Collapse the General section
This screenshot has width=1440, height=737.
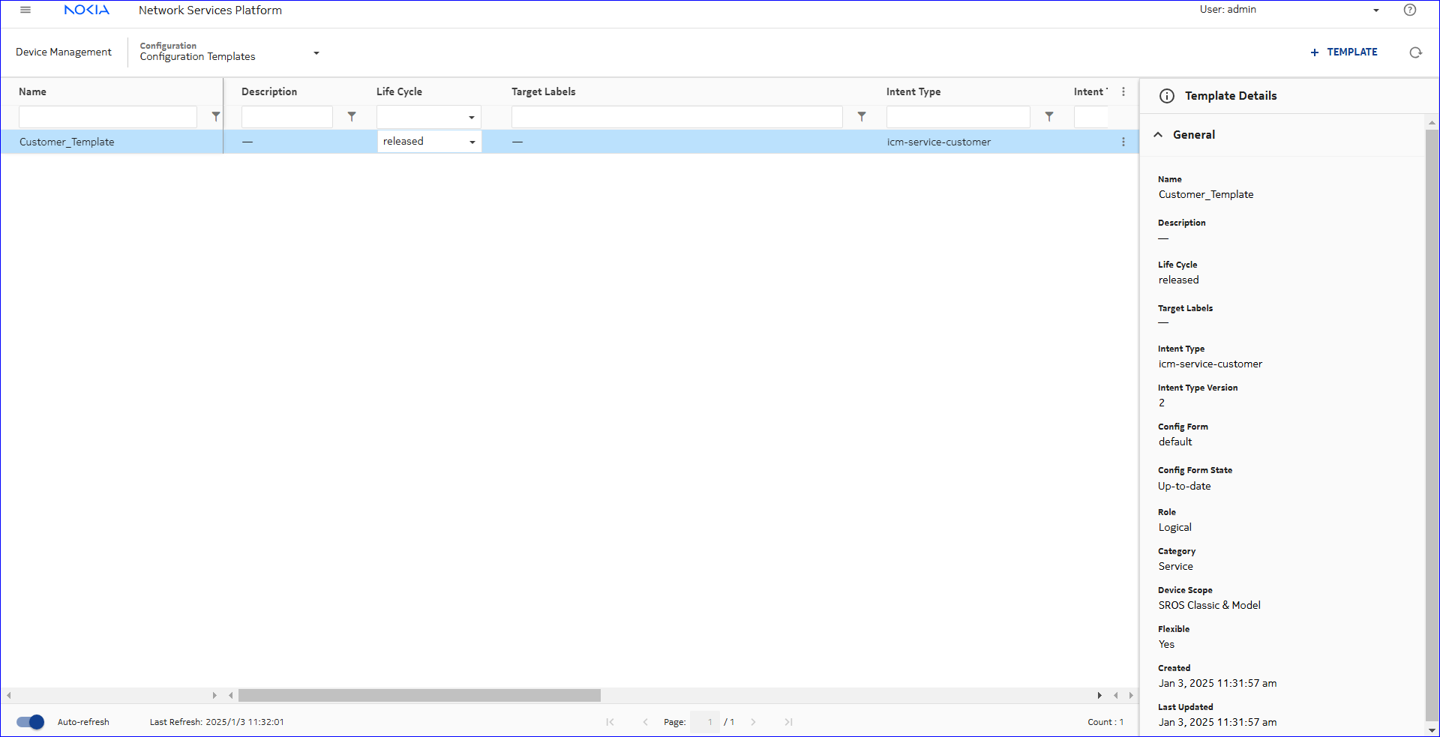tap(1158, 135)
